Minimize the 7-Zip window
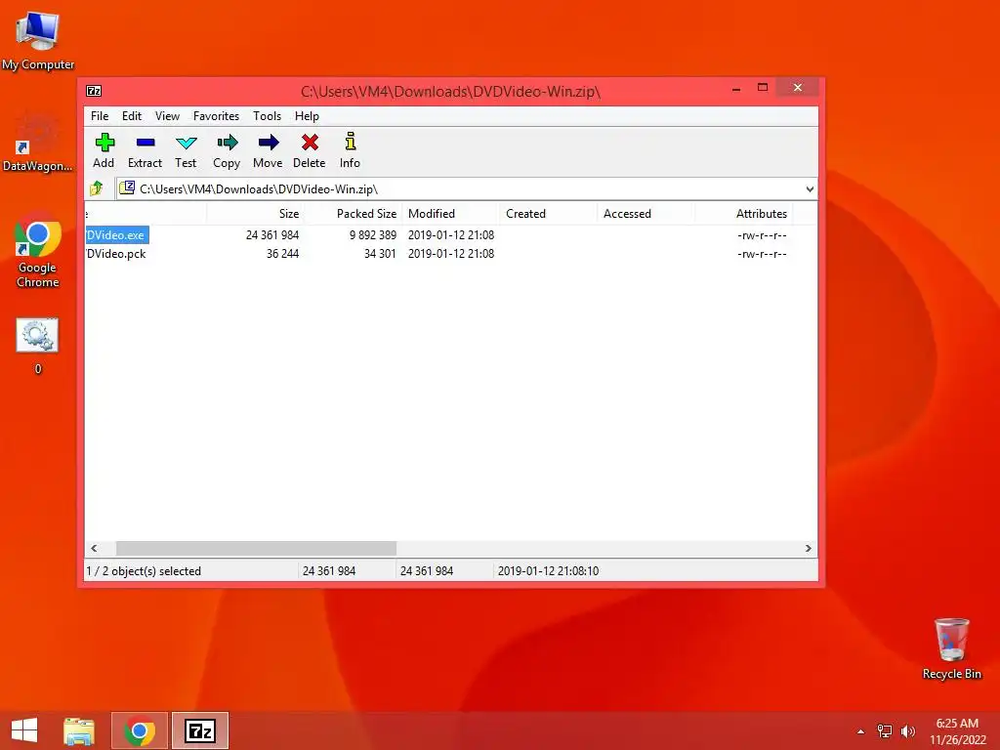The width and height of the screenshot is (1000, 750). [x=736, y=89]
